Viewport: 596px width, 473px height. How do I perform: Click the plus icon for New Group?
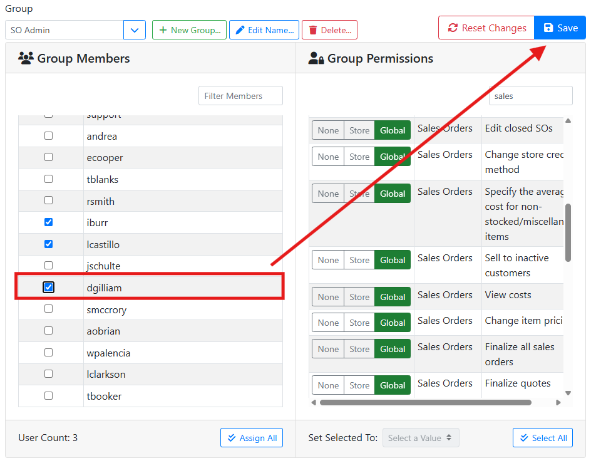pyautogui.click(x=163, y=30)
